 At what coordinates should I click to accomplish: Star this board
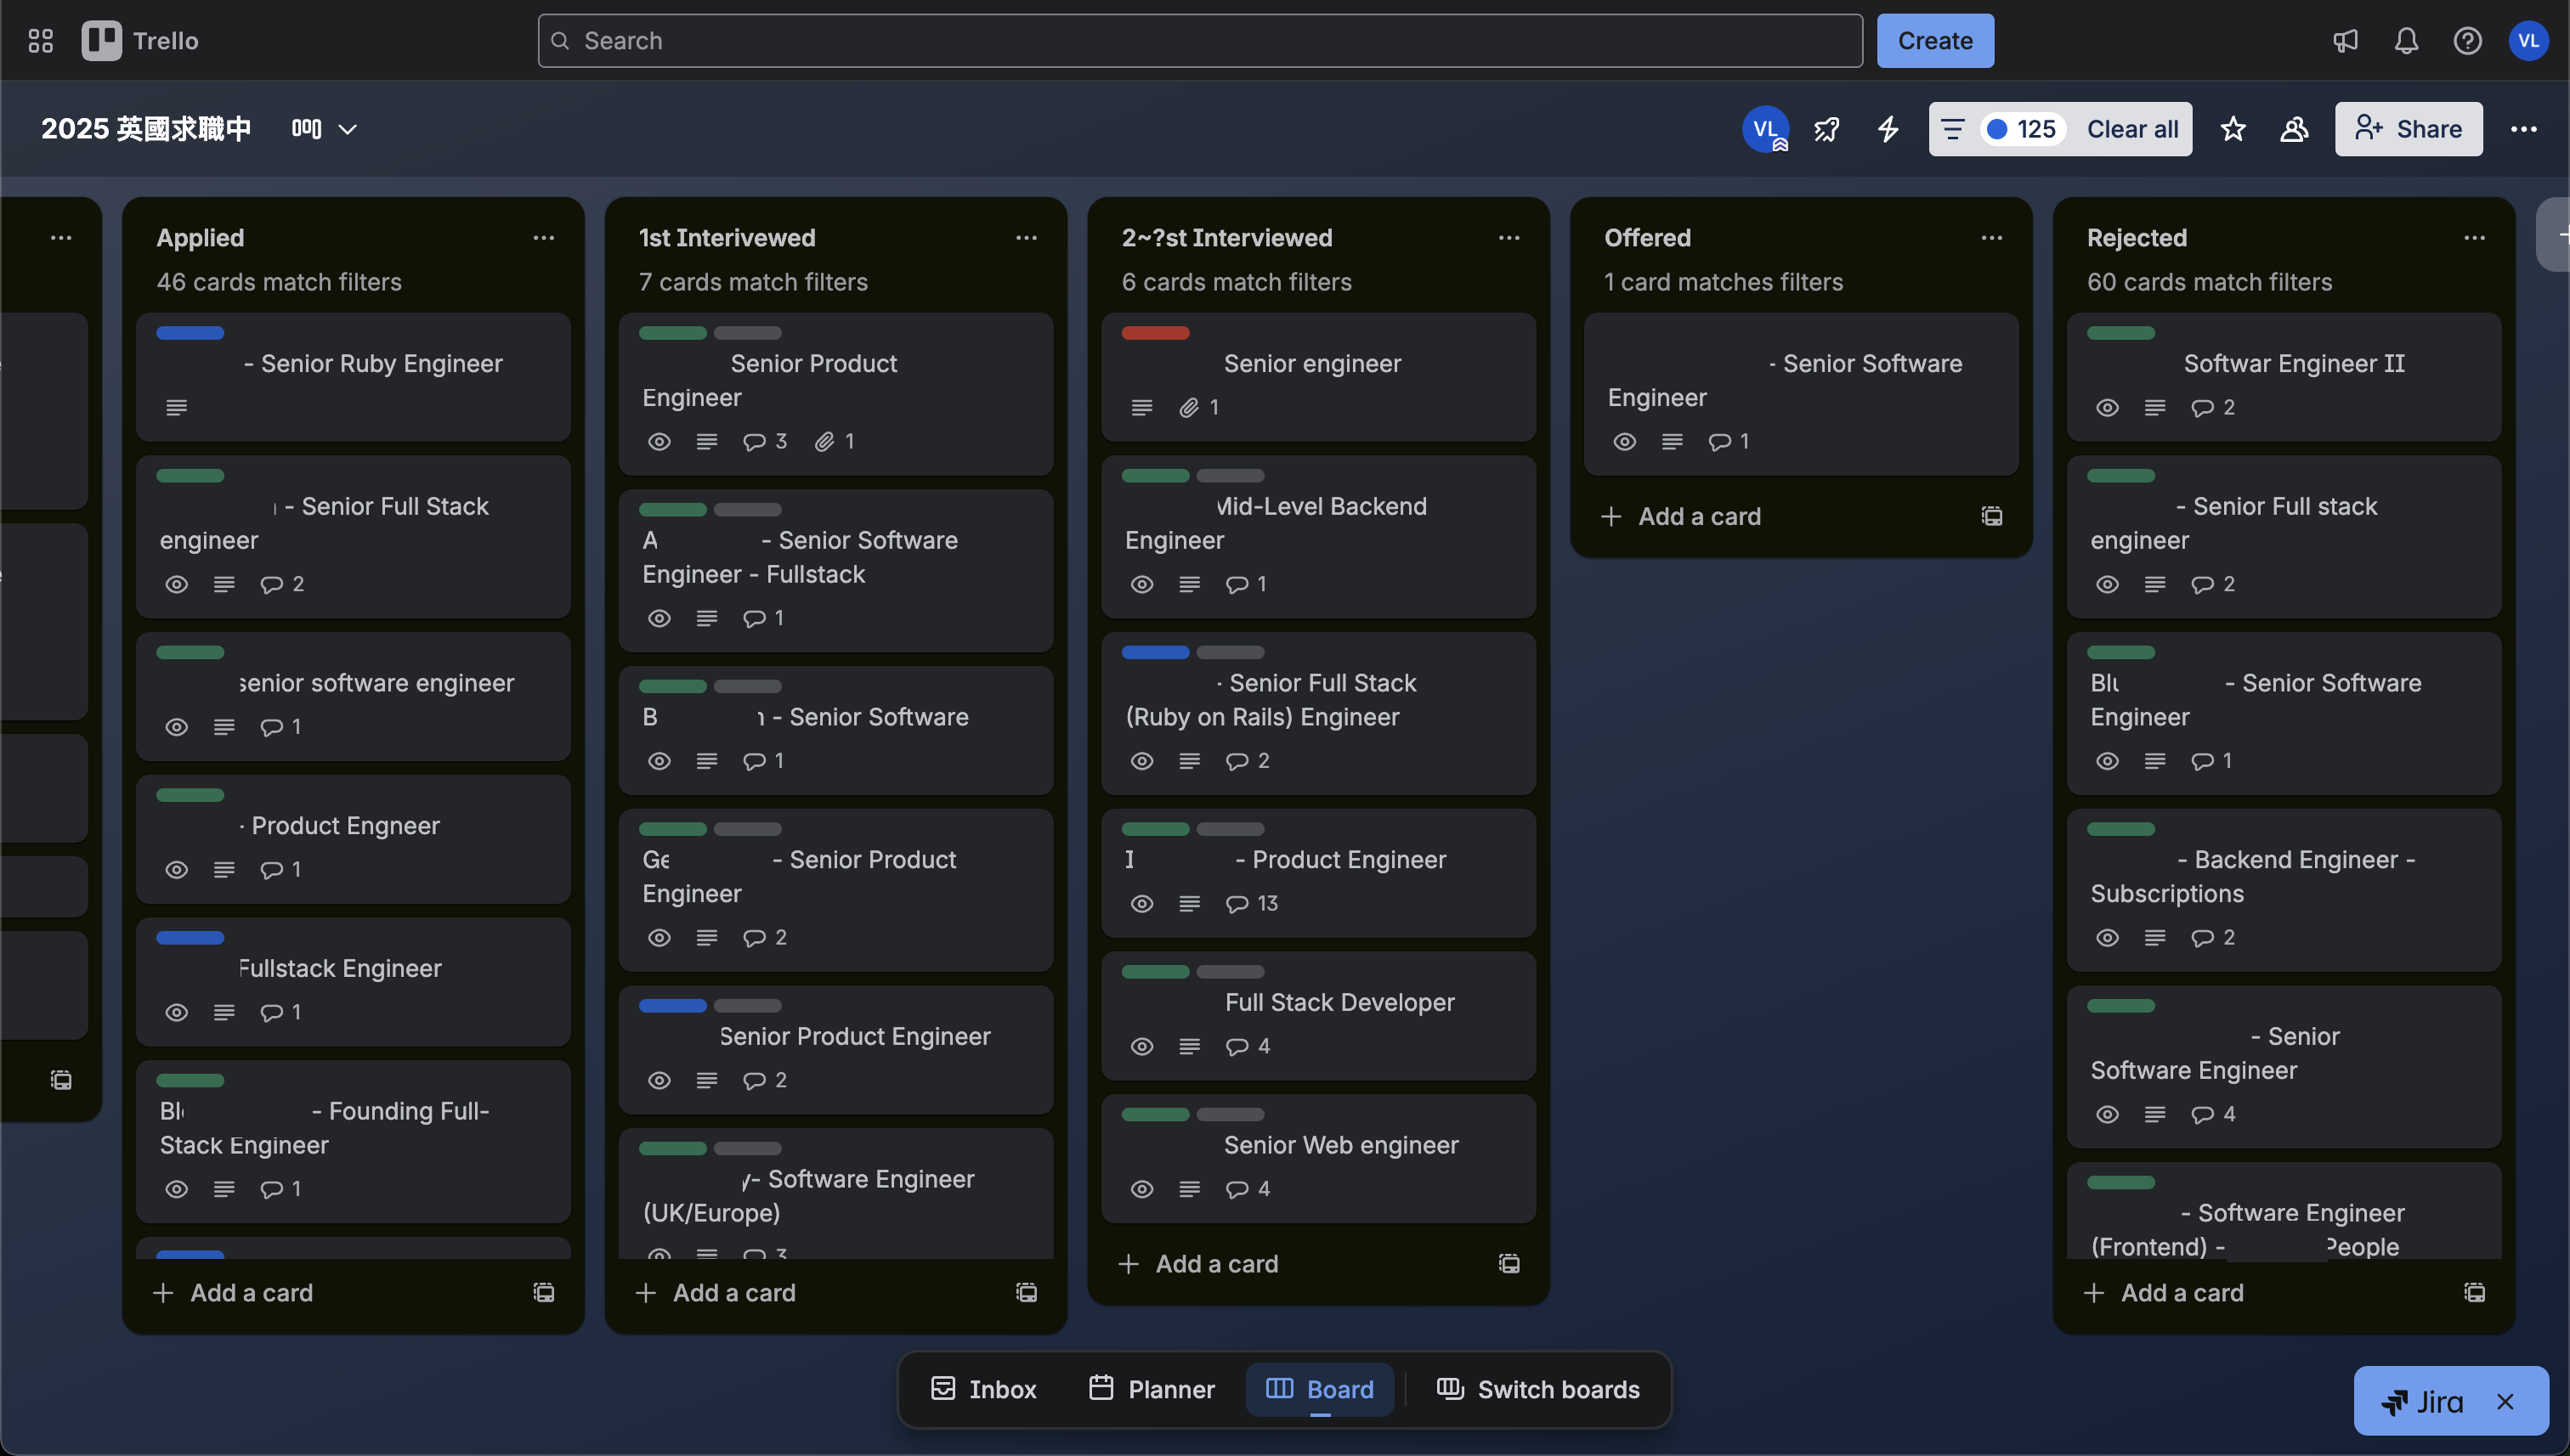2233,129
